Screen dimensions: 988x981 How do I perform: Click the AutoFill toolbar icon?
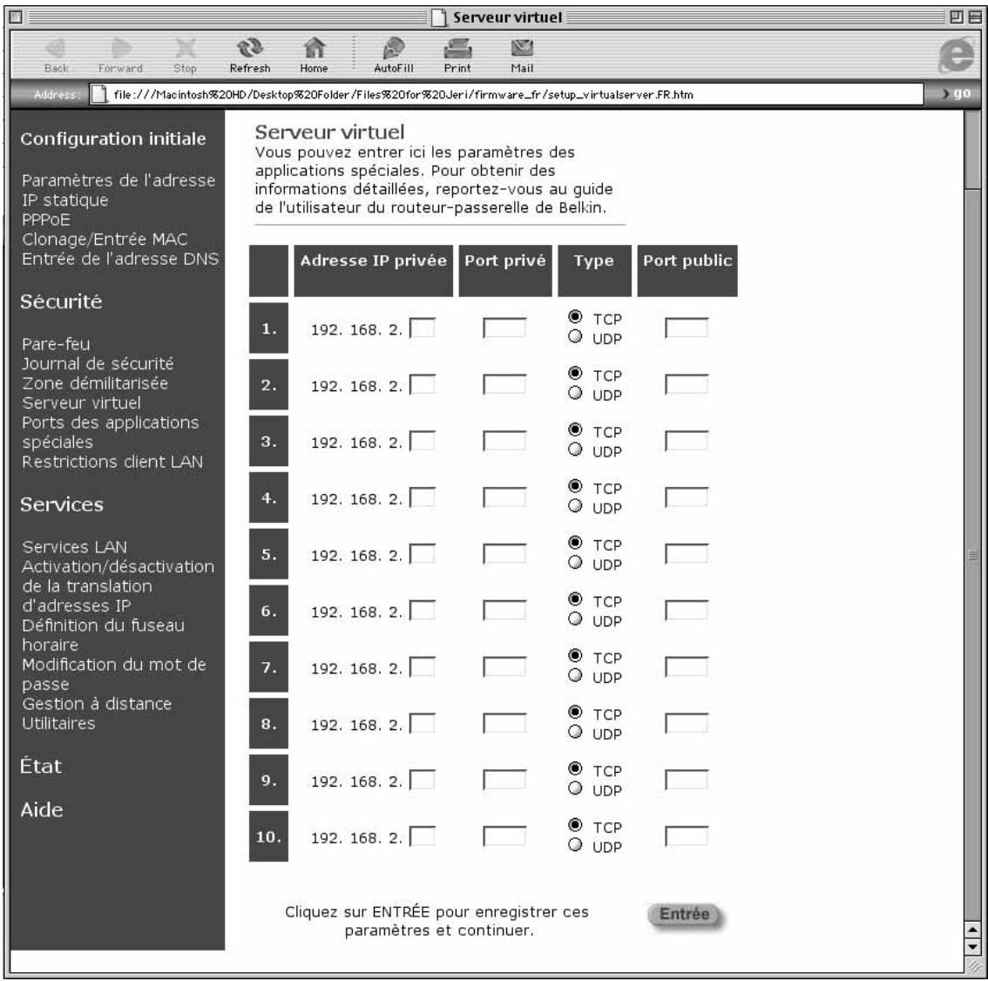(x=394, y=49)
